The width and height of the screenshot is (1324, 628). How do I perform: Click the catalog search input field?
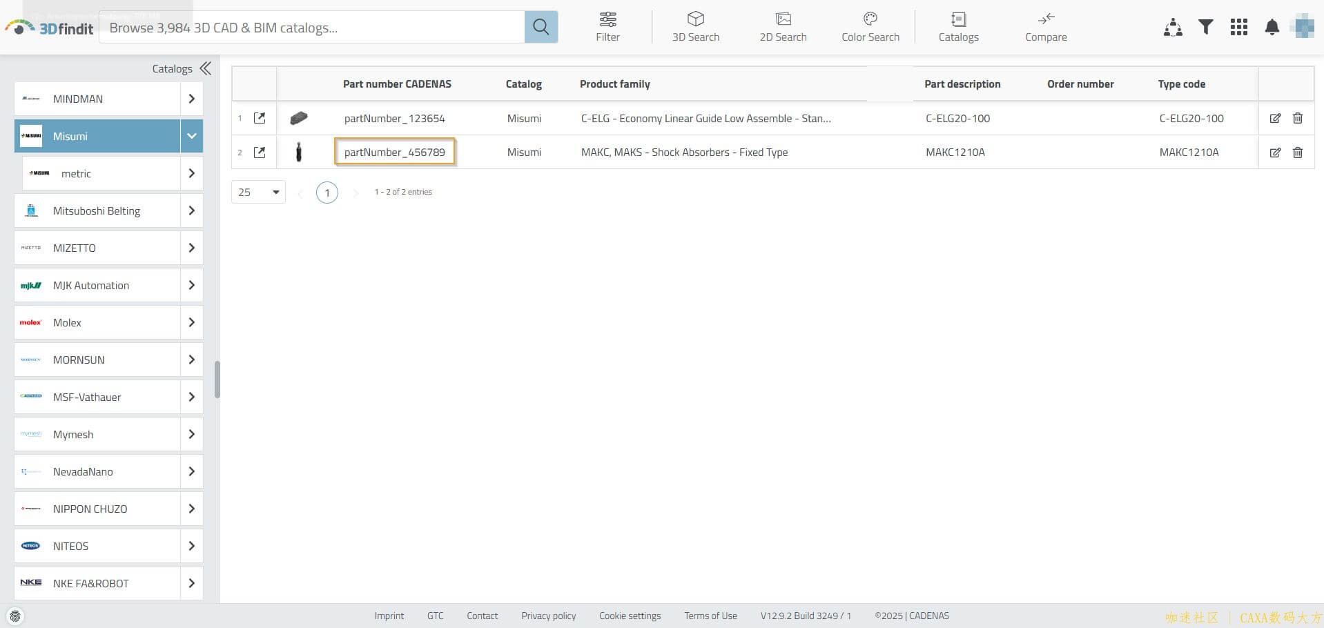311,28
